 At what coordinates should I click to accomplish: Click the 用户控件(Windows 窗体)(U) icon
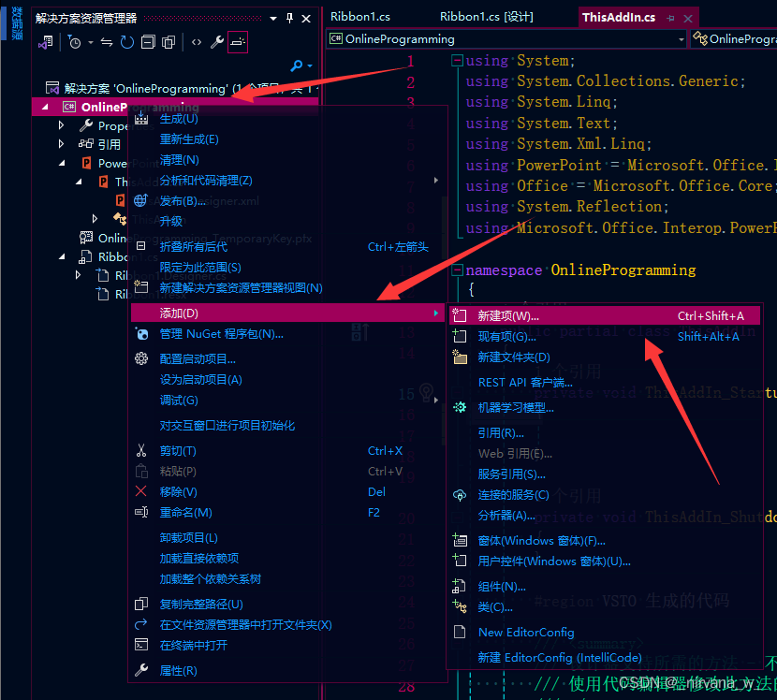(460, 561)
